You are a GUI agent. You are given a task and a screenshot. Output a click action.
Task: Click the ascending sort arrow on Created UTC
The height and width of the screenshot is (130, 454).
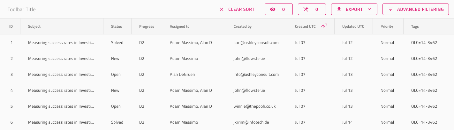pos(323,26)
